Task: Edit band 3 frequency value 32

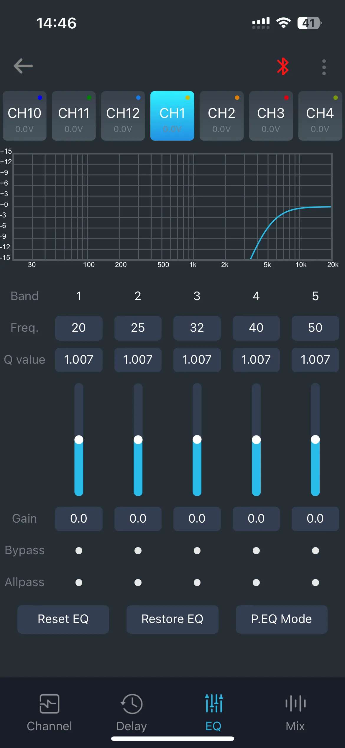Action: pyautogui.click(x=197, y=328)
